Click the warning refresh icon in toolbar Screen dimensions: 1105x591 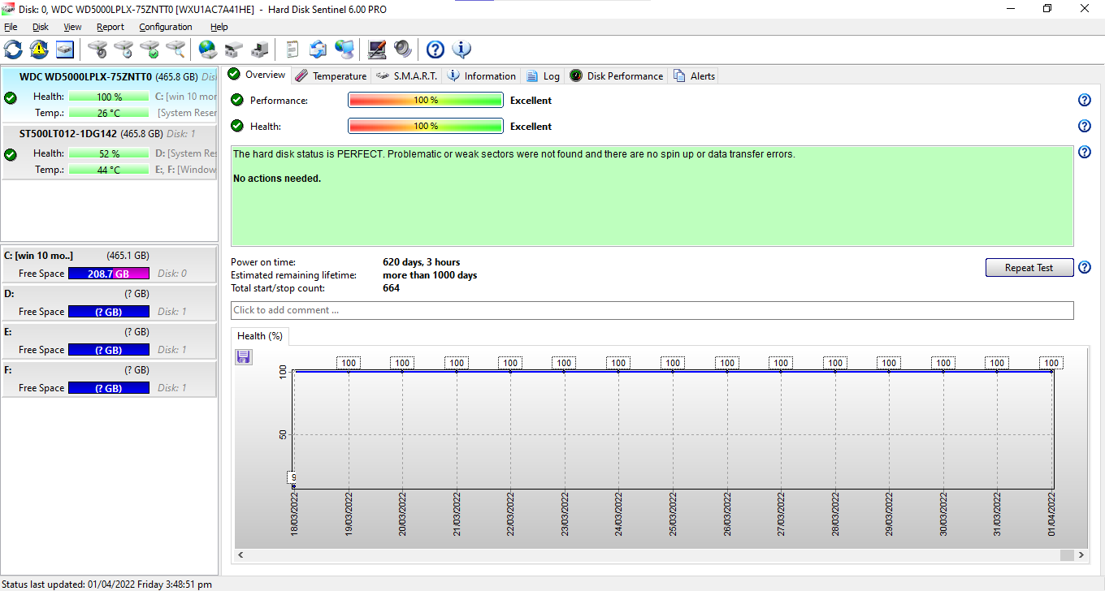39,50
